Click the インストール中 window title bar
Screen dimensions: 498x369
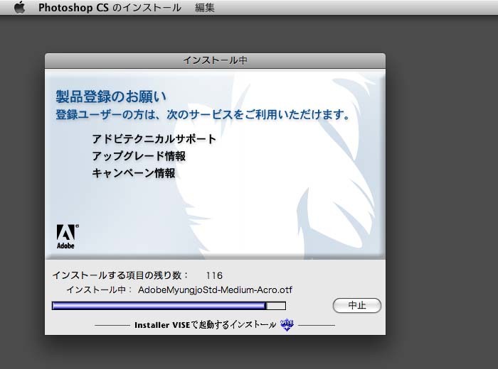coord(215,60)
